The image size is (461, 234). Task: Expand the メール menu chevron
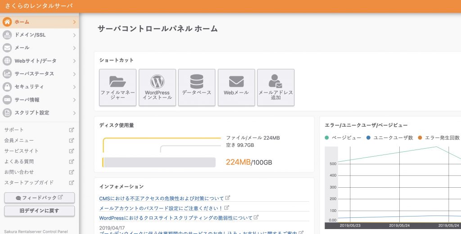(74, 48)
